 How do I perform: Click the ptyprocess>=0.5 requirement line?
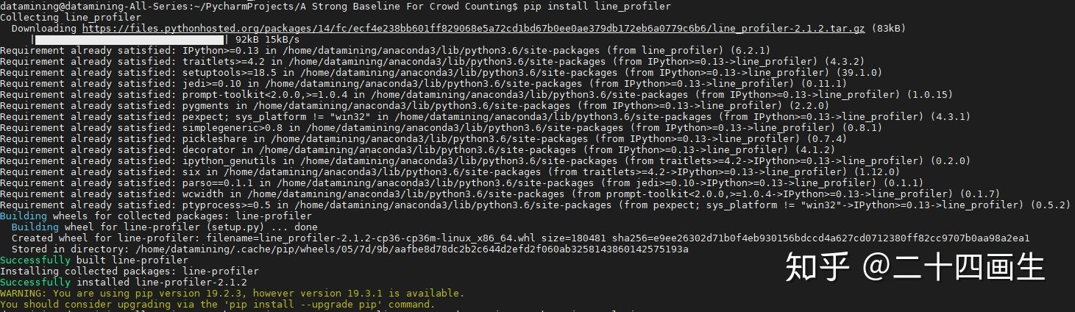(x=535, y=205)
